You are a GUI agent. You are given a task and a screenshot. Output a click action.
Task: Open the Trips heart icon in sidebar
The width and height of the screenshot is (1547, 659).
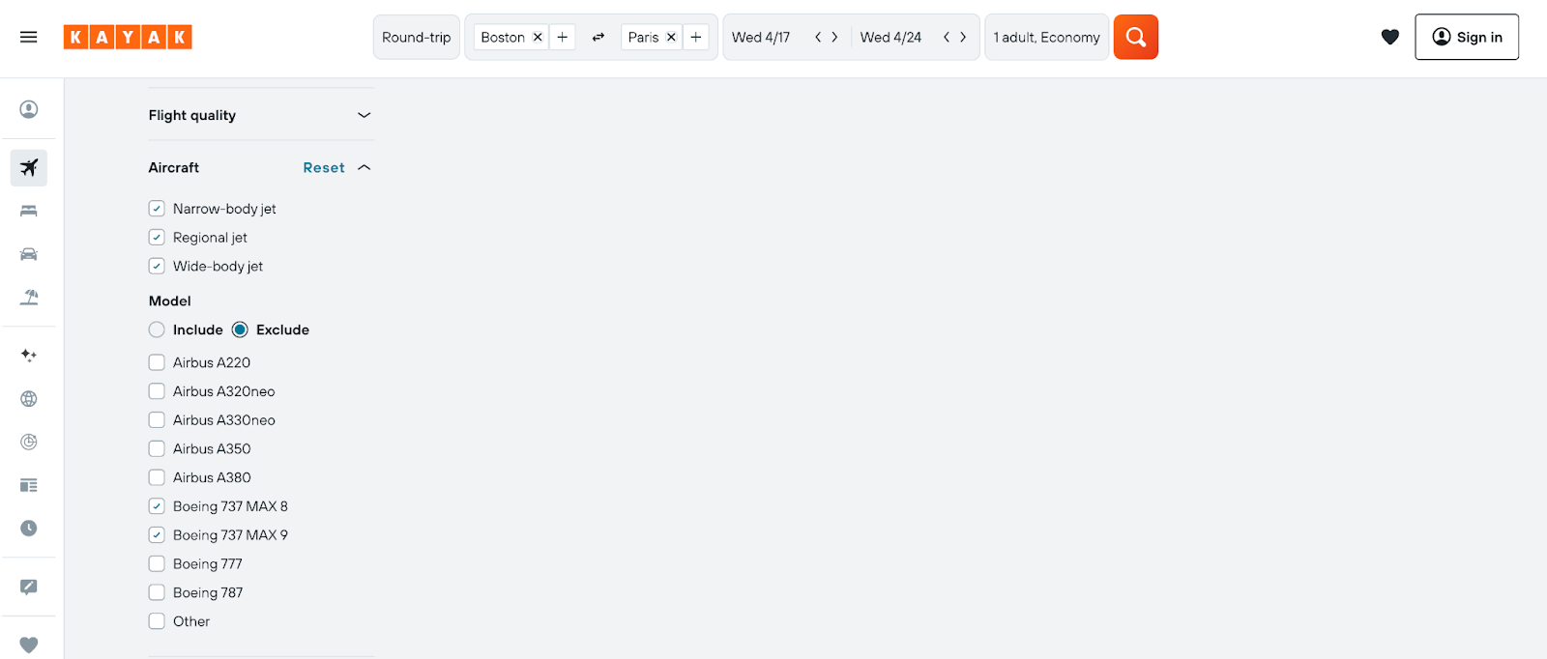[x=29, y=645]
